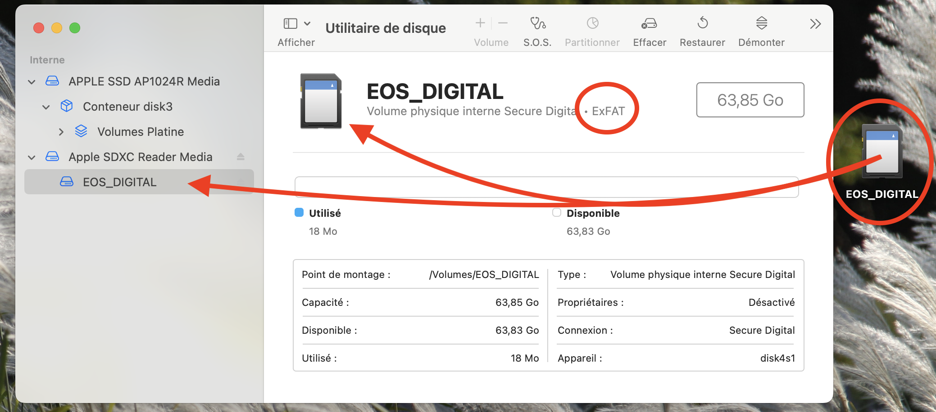Click the EOS_DIGITAL desktop SD card icon
The width and height of the screenshot is (936, 412).
(x=882, y=151)
